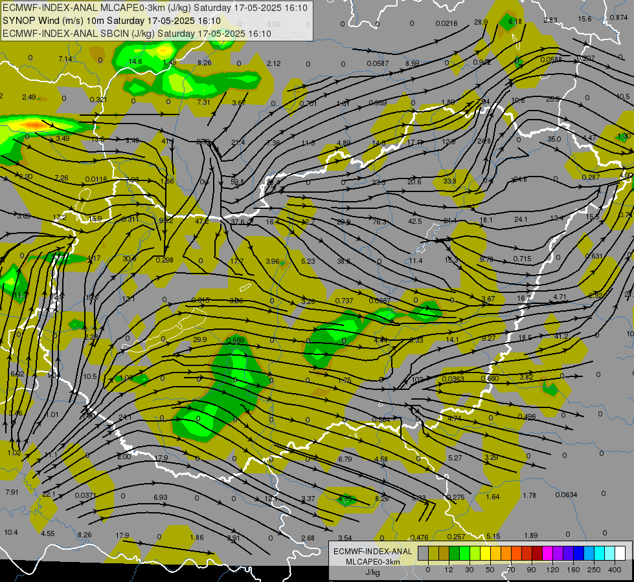Select the map value 0.275
634x582 pixels.
click(456, 497)
